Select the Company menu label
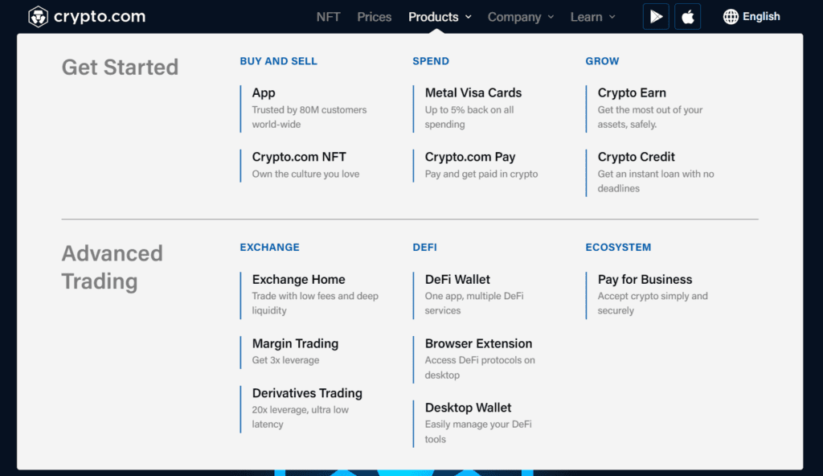823x476 pixels. 514,17
